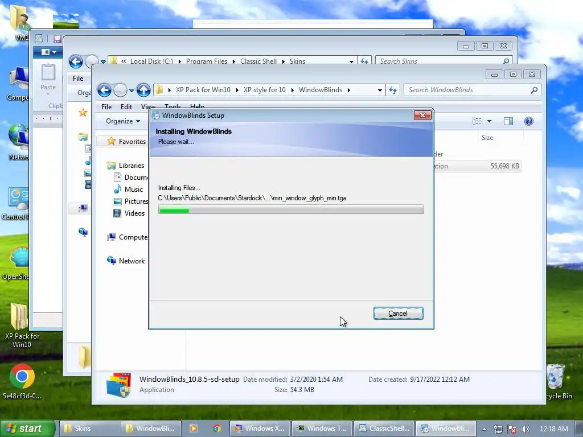The height and width of the screenshot is (437, 583).
Task: Click the Save icon in the WordPad quick access toolbar
Action: (58, 39)
